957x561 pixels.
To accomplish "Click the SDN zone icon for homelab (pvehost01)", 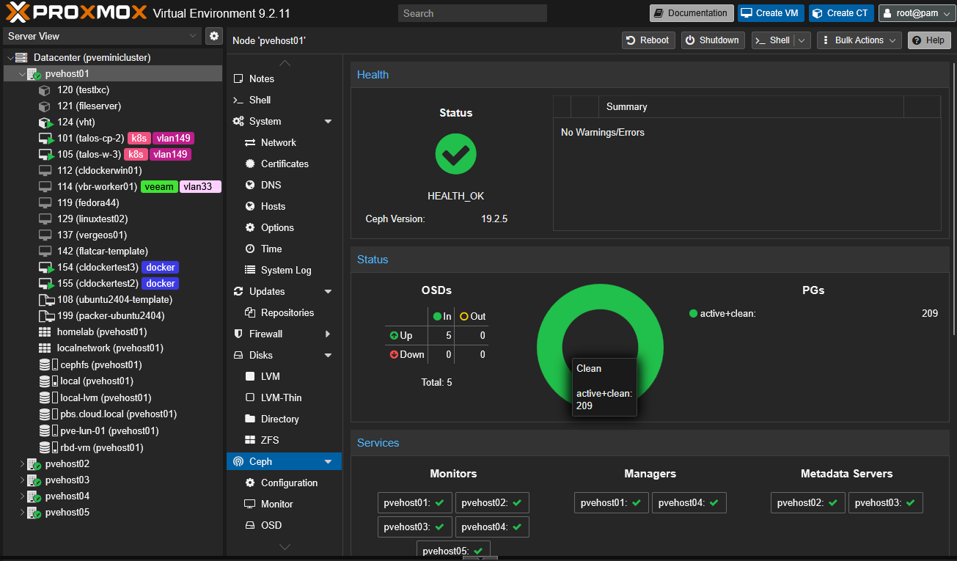I will coord(45,331).
